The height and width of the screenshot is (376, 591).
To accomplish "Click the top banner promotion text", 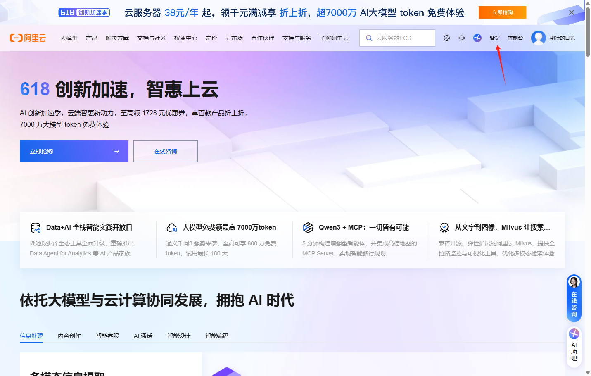I will tap(294, 12).
